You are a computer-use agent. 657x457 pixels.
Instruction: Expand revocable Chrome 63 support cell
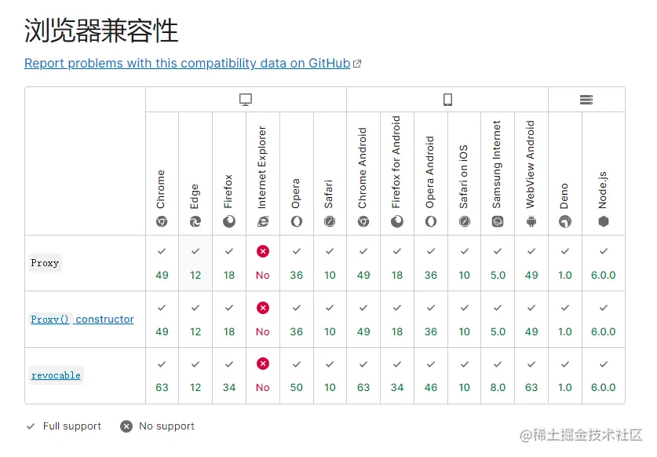162,375
